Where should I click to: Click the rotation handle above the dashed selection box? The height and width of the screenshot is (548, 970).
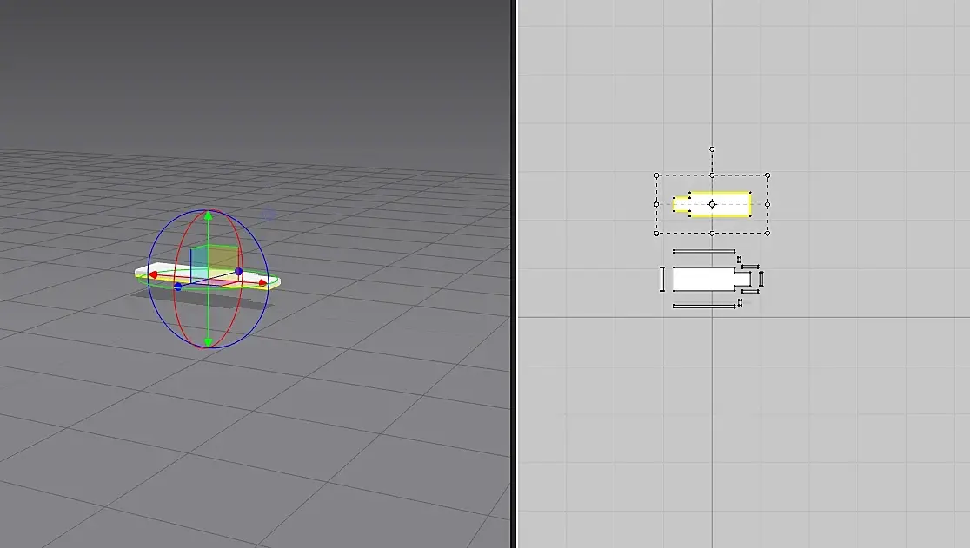click(x=712, y=149)
